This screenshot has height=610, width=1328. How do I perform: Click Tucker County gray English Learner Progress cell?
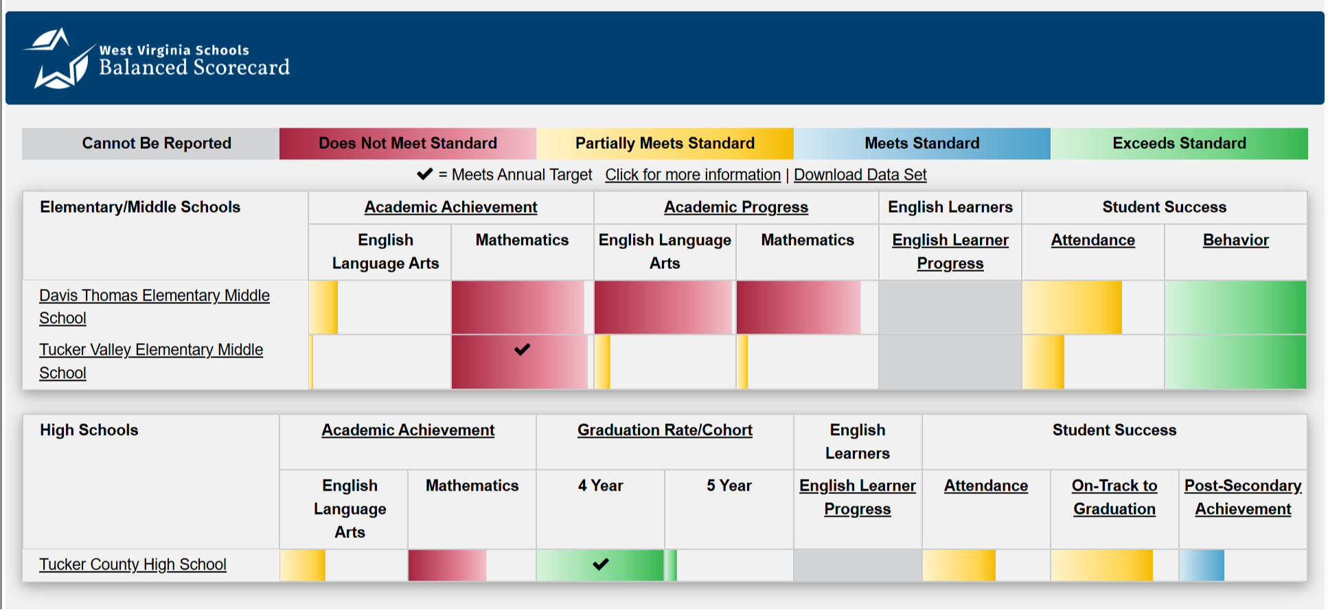click(857, 564)
